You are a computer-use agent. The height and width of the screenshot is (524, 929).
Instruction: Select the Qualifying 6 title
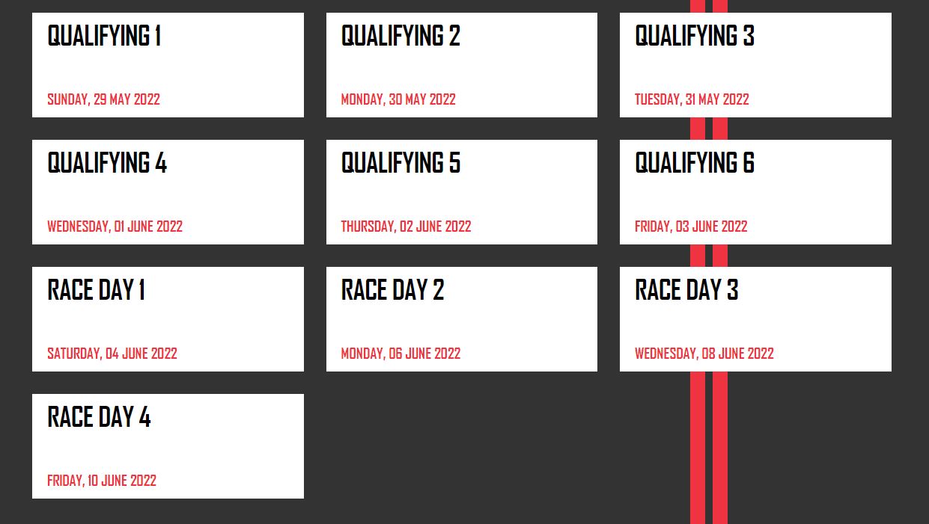(694, 163)
